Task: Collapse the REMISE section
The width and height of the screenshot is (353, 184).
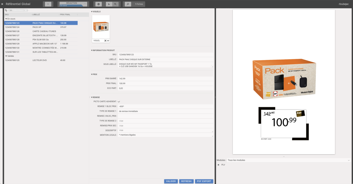Action: click(92, 97)
